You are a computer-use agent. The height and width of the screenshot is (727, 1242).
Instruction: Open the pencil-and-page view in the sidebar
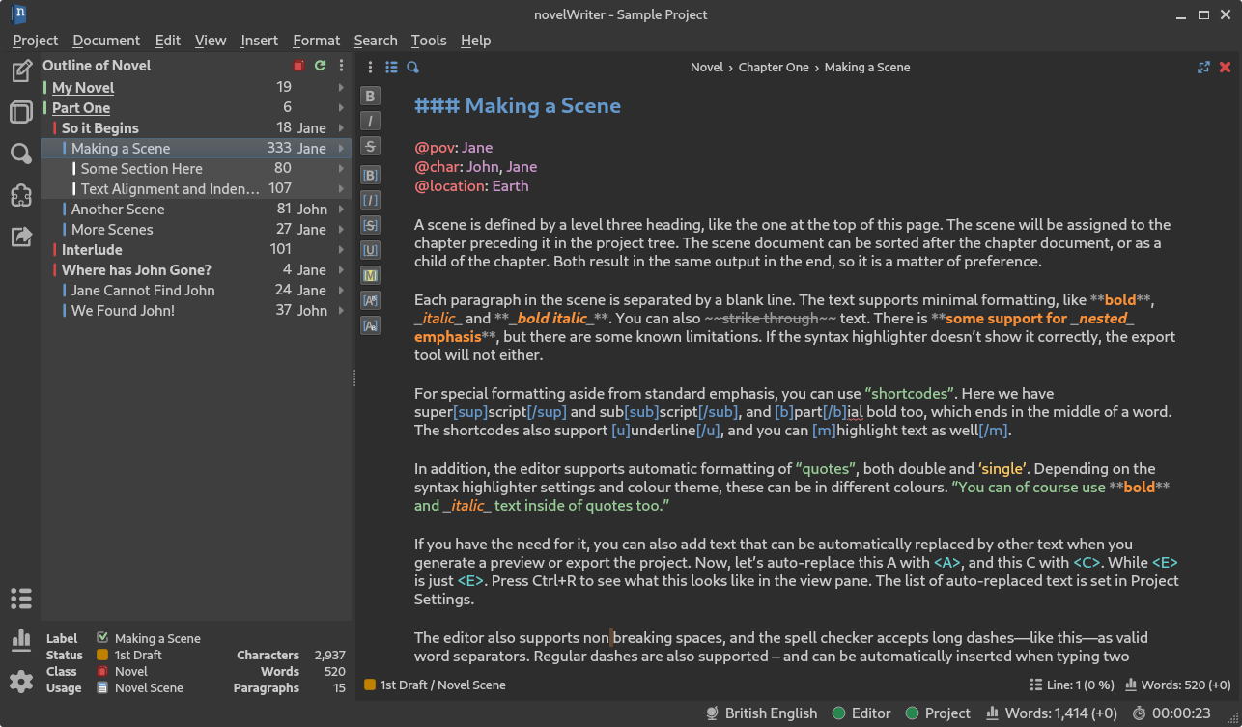(20, 71)
